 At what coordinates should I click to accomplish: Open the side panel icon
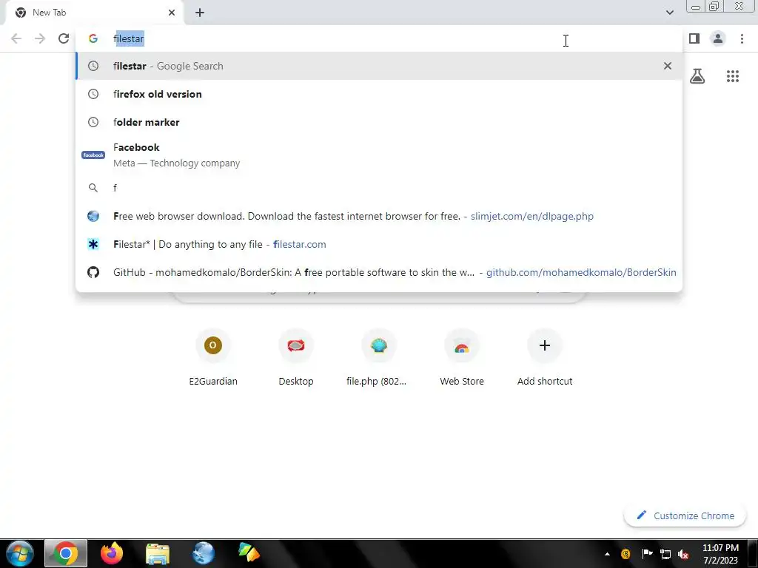(694, 38)
